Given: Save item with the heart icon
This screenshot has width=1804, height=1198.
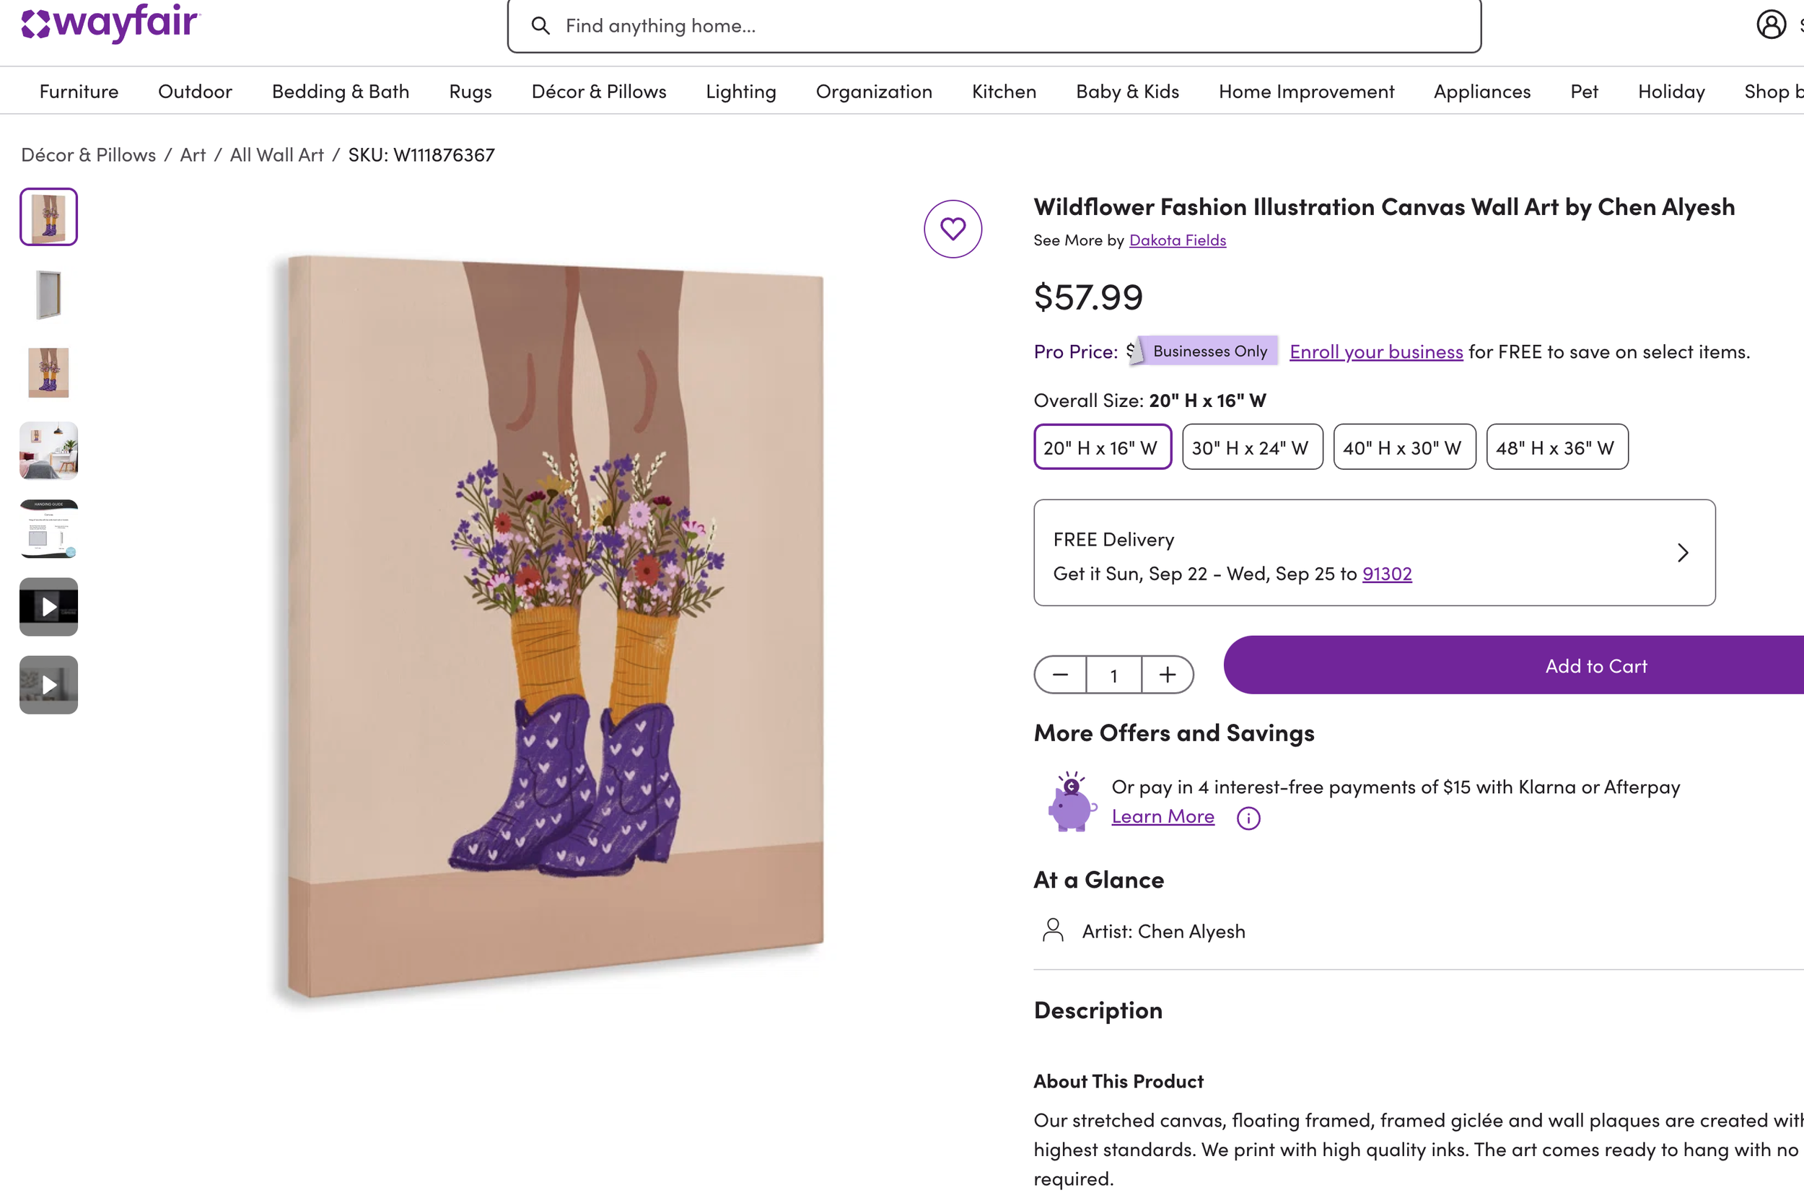Looking at the screenshot, I should (x=953, y=229).
